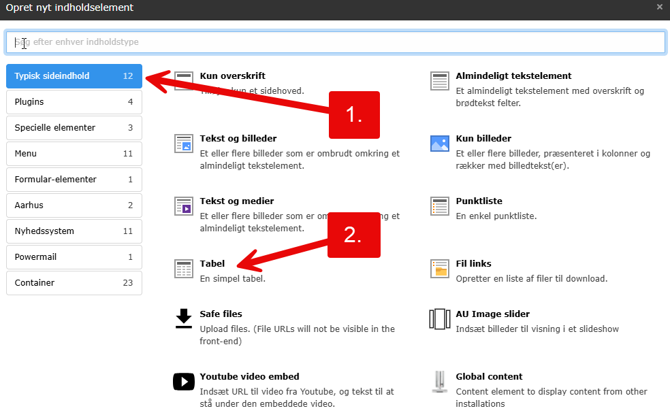Choose the Kun billeder image icon
Image resolution: width=670 pixels, height=415 pixels.
click(440, 143)
